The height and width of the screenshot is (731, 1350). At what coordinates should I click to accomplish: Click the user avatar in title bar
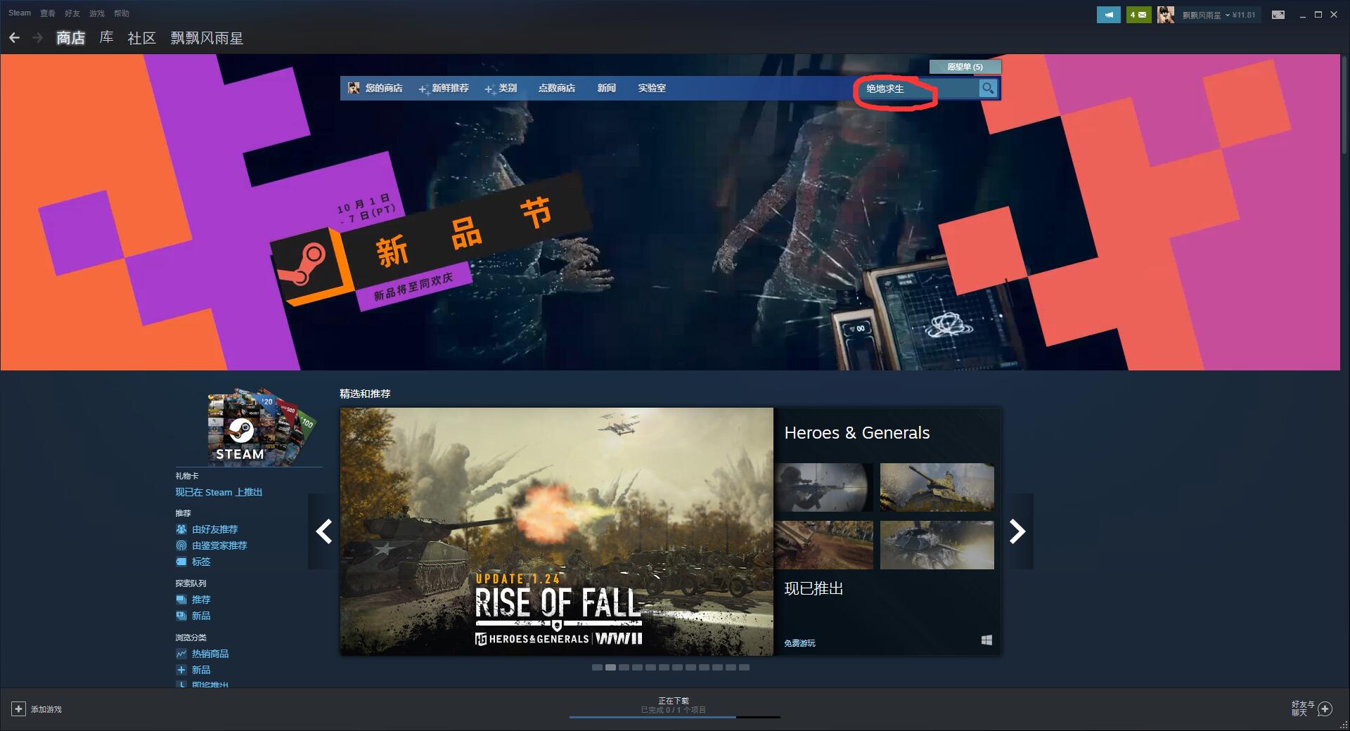tap(1166, 14)
